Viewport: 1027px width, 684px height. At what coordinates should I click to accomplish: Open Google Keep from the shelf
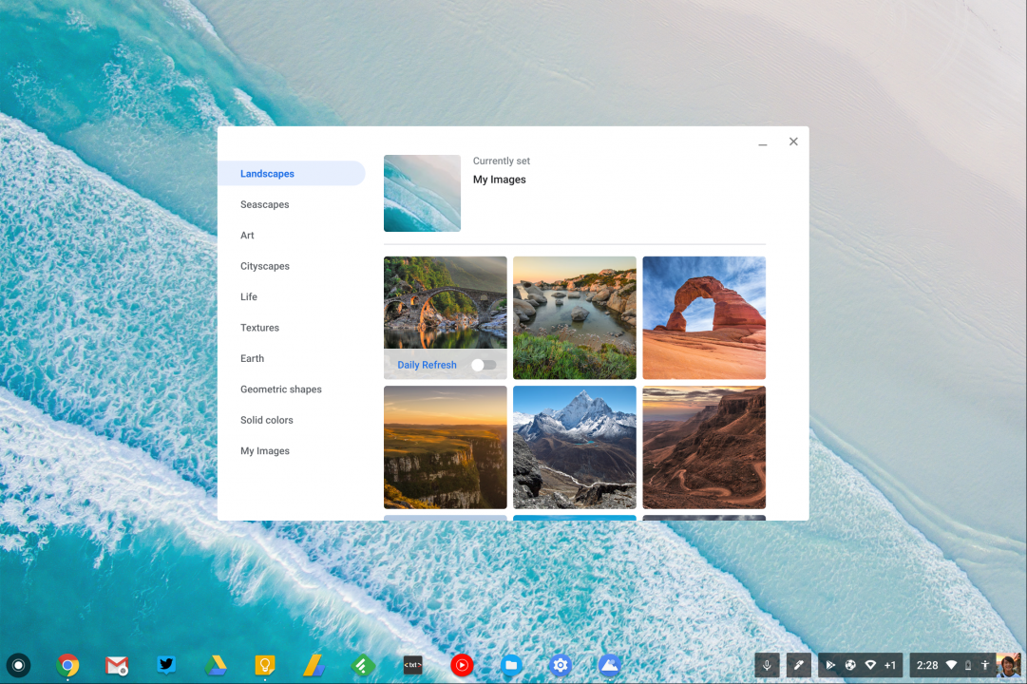click(265, 665)
